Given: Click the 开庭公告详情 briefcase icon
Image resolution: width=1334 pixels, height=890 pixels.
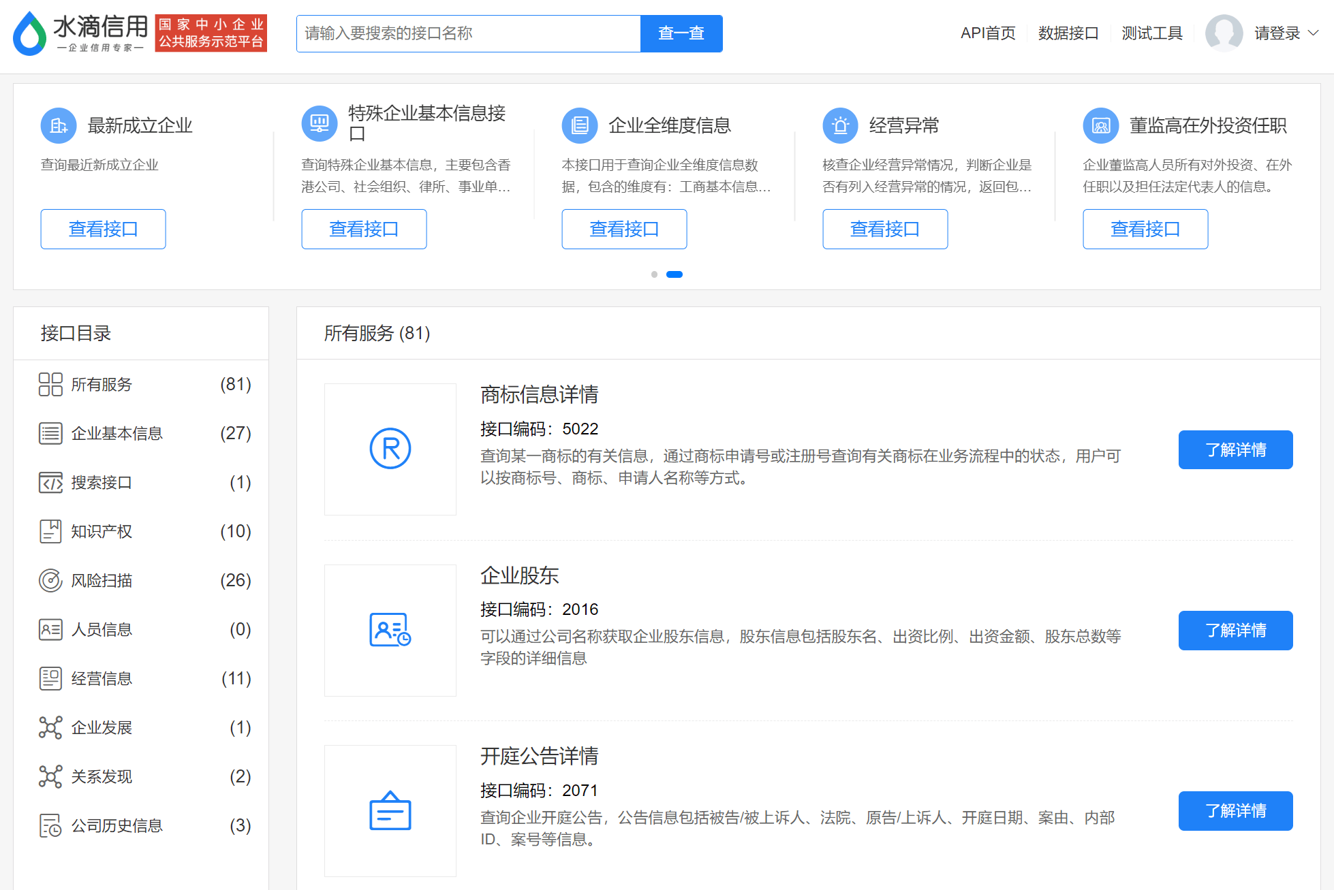Looking at the screenshot, I should coord(390,810).
